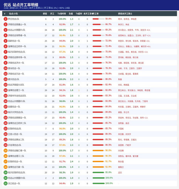Click the '80.0%' work rate value in row 12
This screenshot has width=179, height=189.
pyautogui.click(x=108, y=79)
